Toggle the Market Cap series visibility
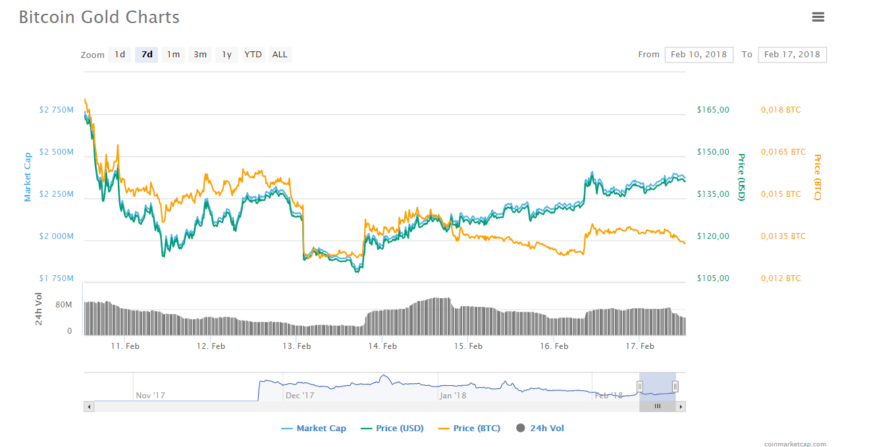 pos(323,428)
